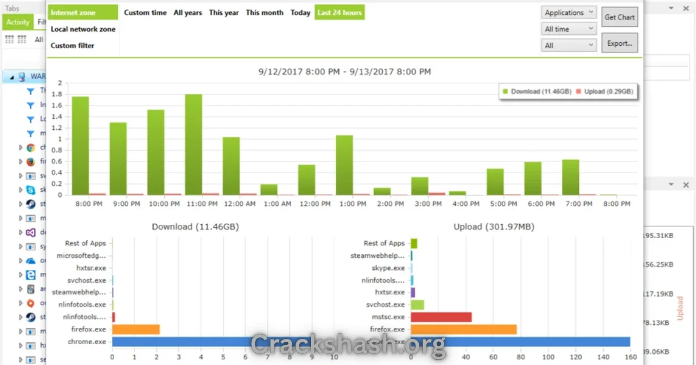The image size is (696, 365).
Task: Expand the Firefox row in the tree
Action: (21, 162)
